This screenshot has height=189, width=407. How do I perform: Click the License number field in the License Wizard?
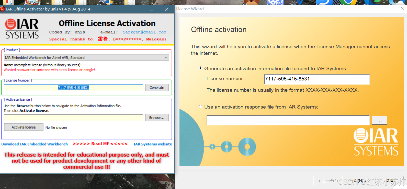[317, 79]
